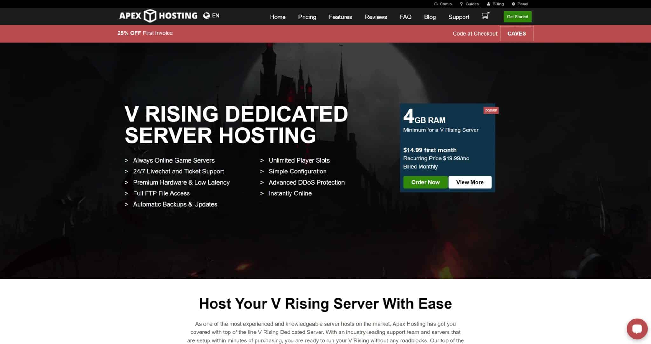Open the Billing link text
The image size is (651, 344).
[x=498, y=4]
